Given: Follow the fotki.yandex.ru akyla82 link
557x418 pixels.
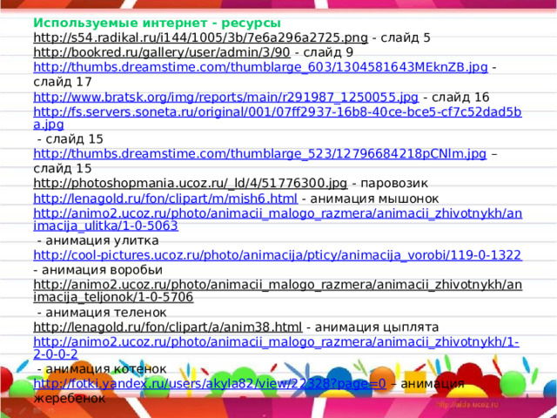Looking at the screenshot, I should point(210,384).
